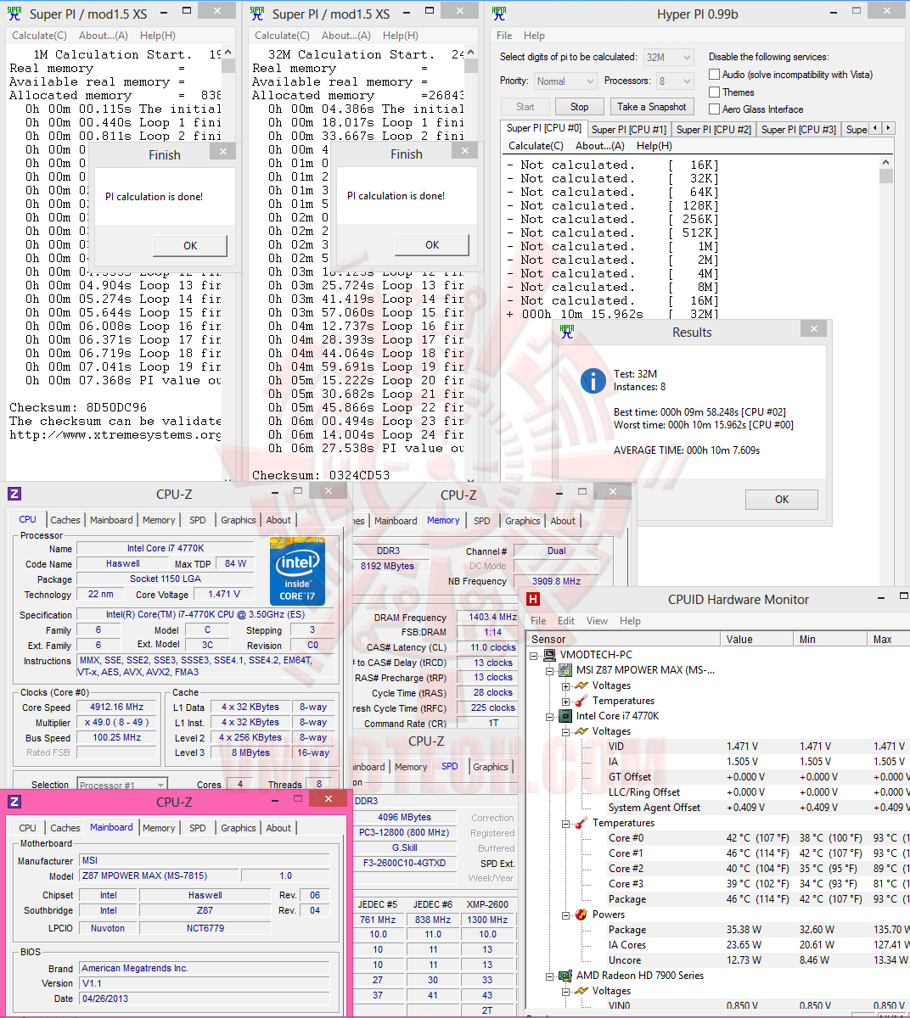Viewport: 910px width, 1018px height.
Task: Open the View menu in CPUID Hardware Monitor
Action: 597,621
